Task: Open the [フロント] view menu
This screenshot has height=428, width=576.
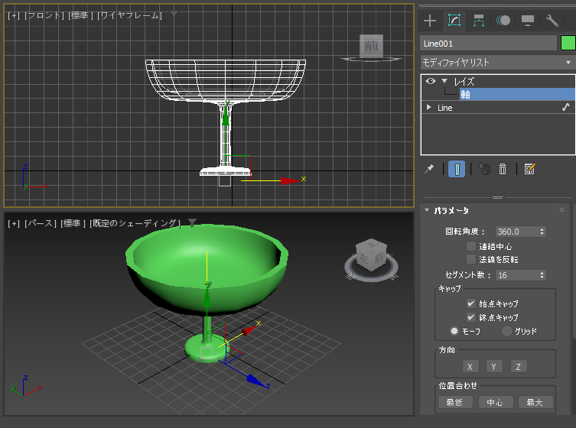Action: point(44,15)
